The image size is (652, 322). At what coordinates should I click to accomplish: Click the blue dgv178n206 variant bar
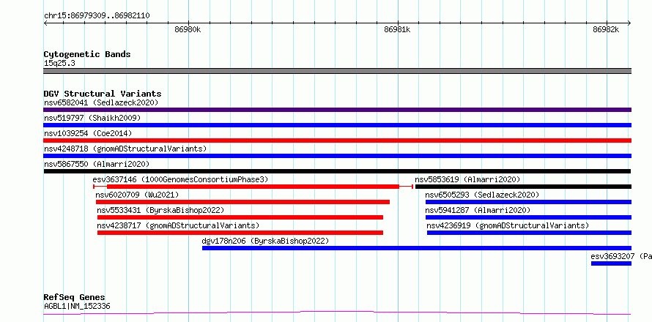[x=417, y=248]
